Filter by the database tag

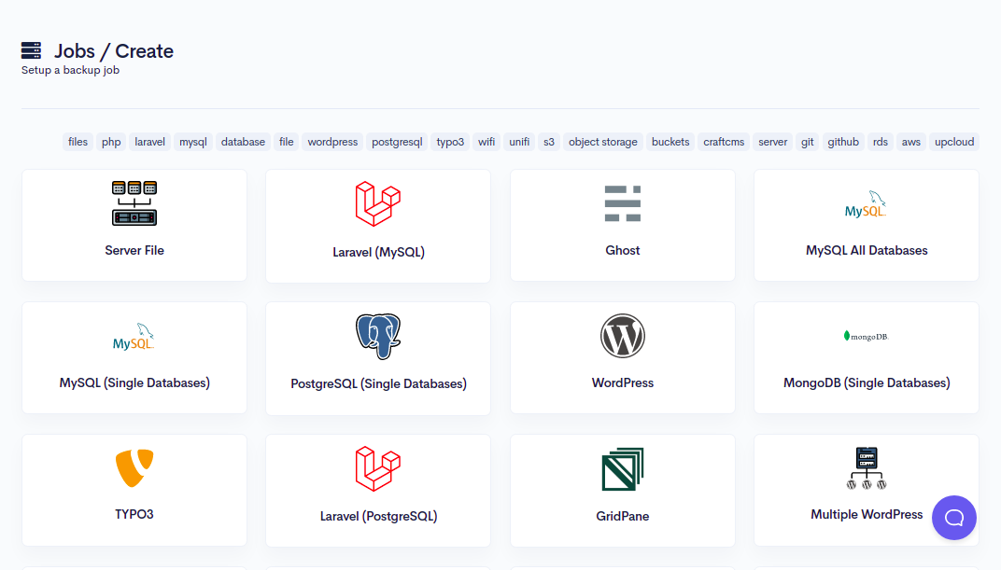tap(243, 142)
